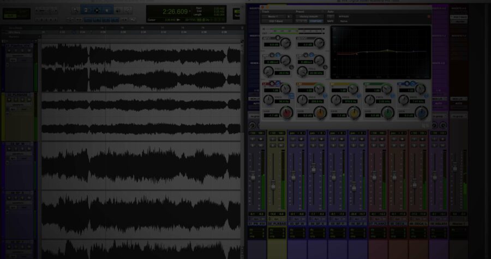Click the red plug-in target button
This screenshot has height=259, width=491.
429,16
